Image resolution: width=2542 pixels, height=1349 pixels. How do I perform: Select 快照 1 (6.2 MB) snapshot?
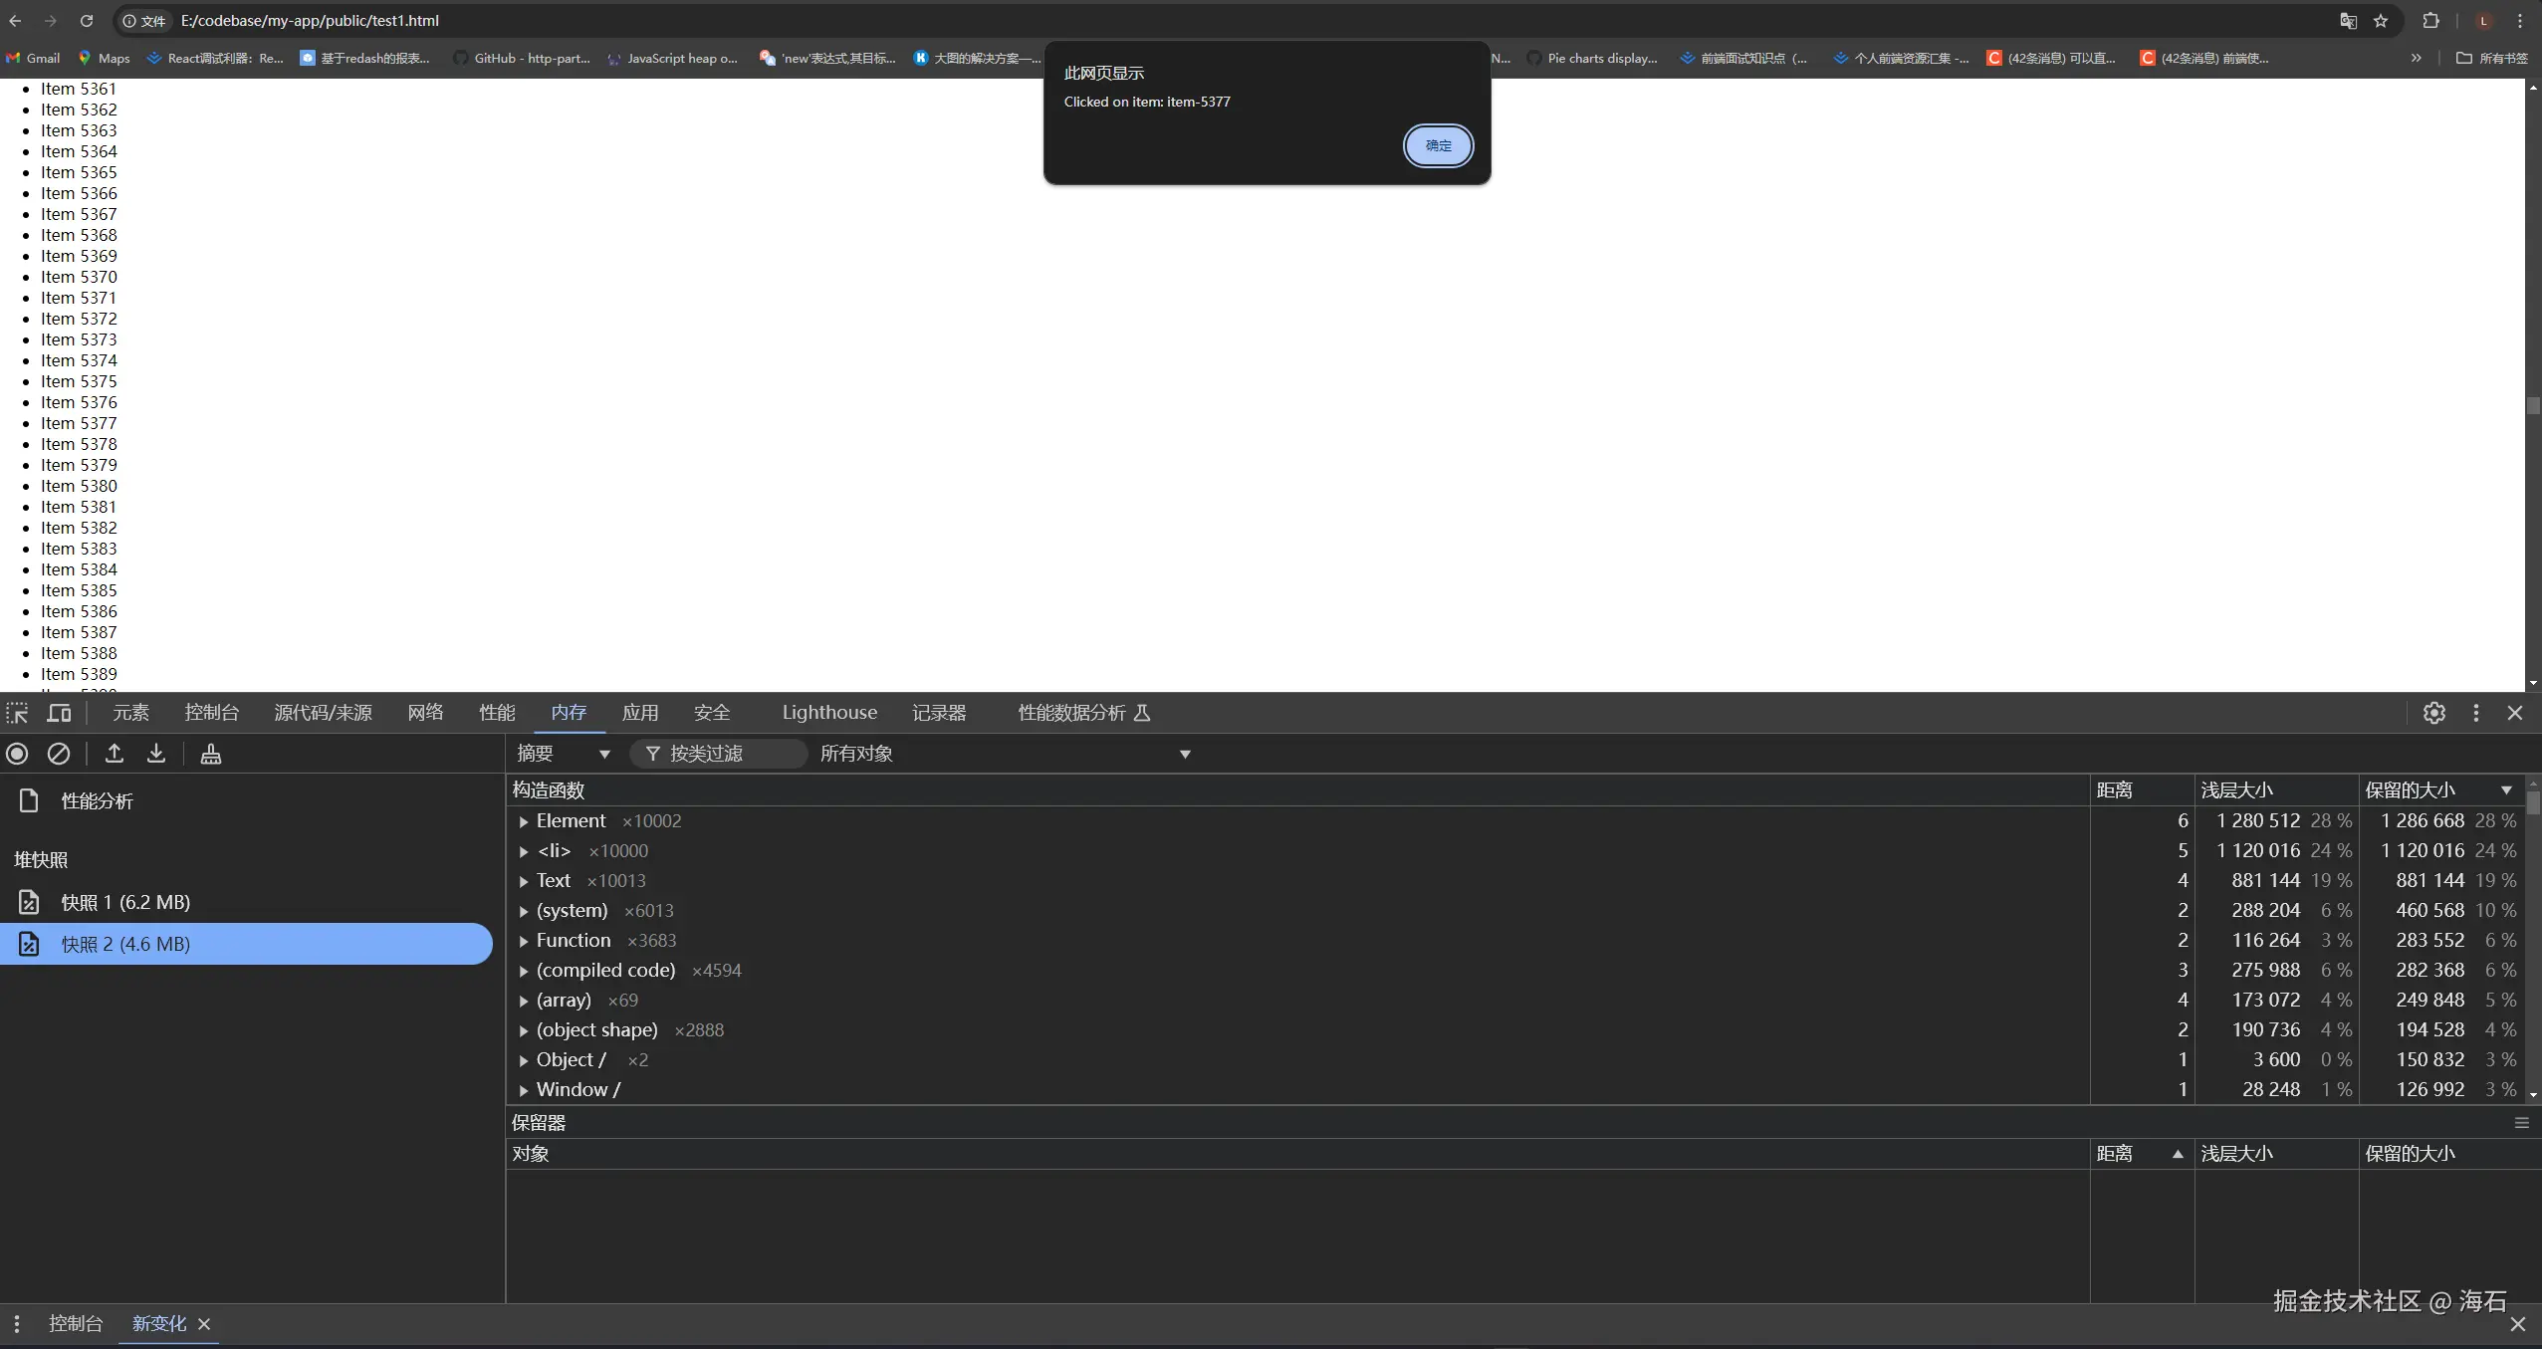pos(125,902)
